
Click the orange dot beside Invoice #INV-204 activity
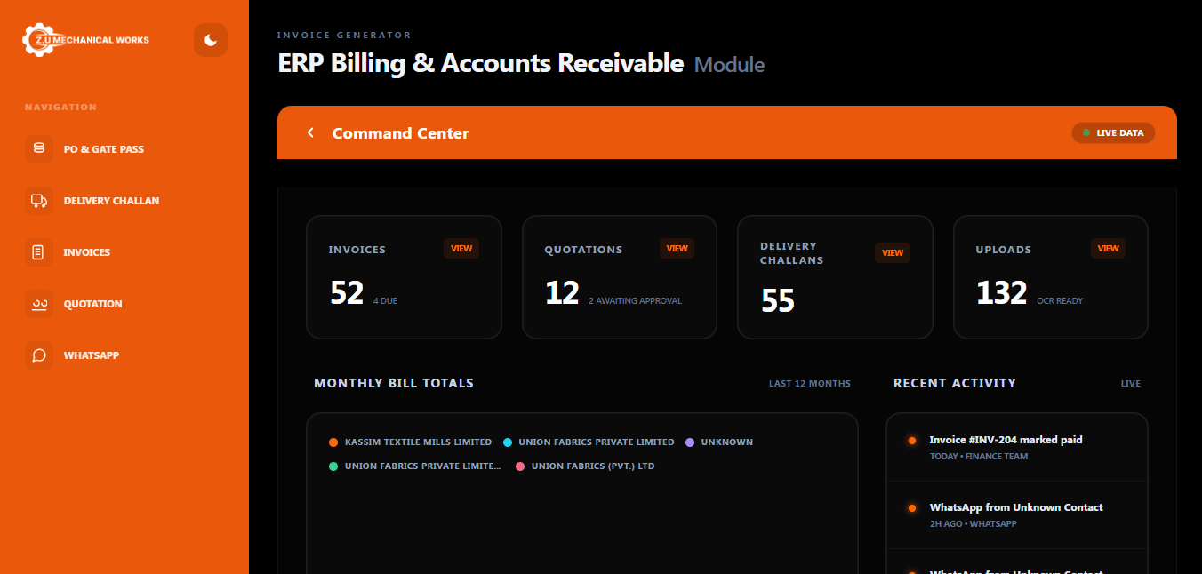pyautogui.click(x=911, y=440)
